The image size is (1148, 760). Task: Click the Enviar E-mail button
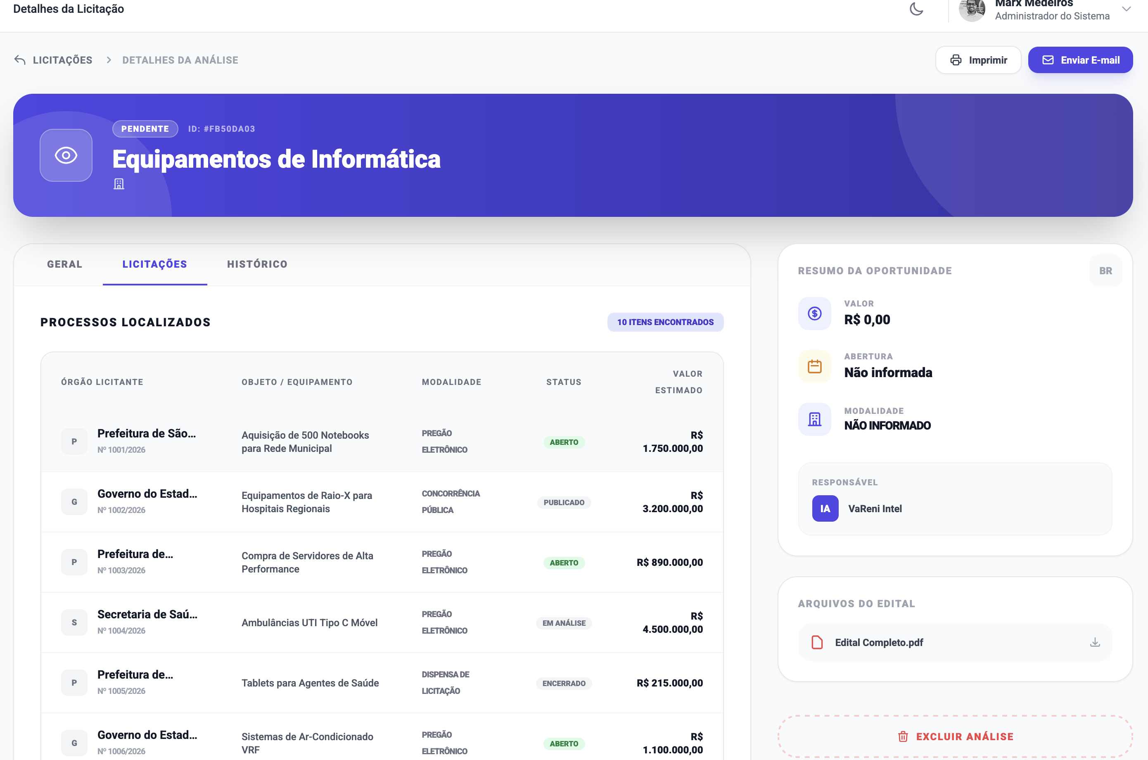coord(1081,60)
